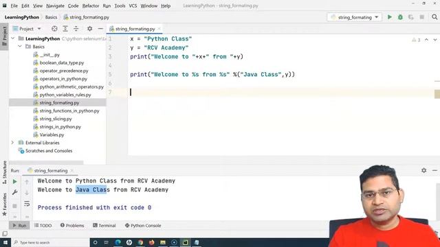
Task: Open the Task View taskbar icon
Action: click(x=107, y=242)
